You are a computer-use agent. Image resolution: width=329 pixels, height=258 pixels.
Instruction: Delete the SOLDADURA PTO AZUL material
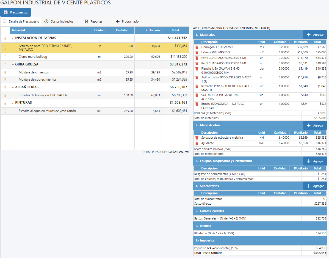coord(197,95)
